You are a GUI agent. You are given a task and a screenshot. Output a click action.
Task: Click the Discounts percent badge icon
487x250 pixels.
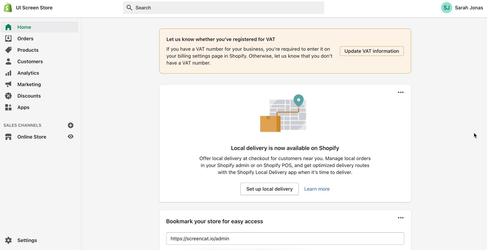coord(8,96)
